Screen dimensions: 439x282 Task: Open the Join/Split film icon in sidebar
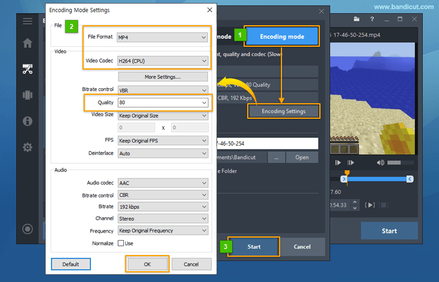click(x=27, y=95)
